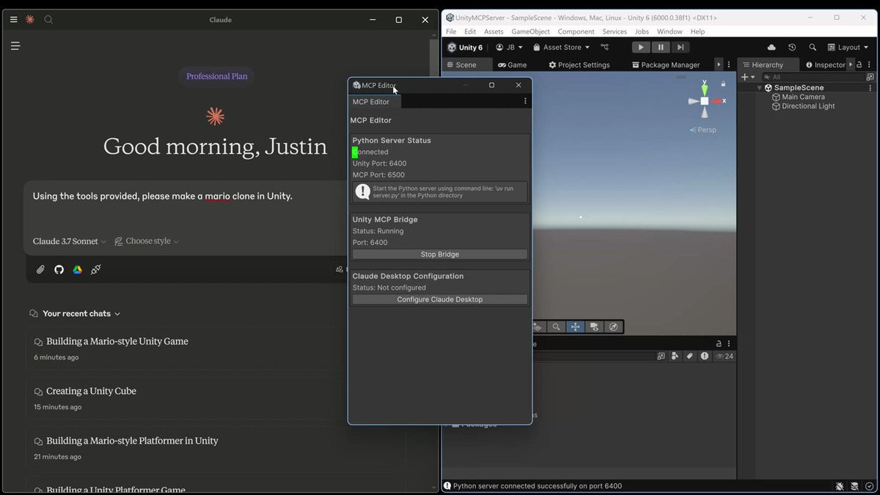Image resolution: width=880 pixels, height=495 pixels.
Task: Click the version control icon in Unity toolbar
Action: (x=605, y=48)
